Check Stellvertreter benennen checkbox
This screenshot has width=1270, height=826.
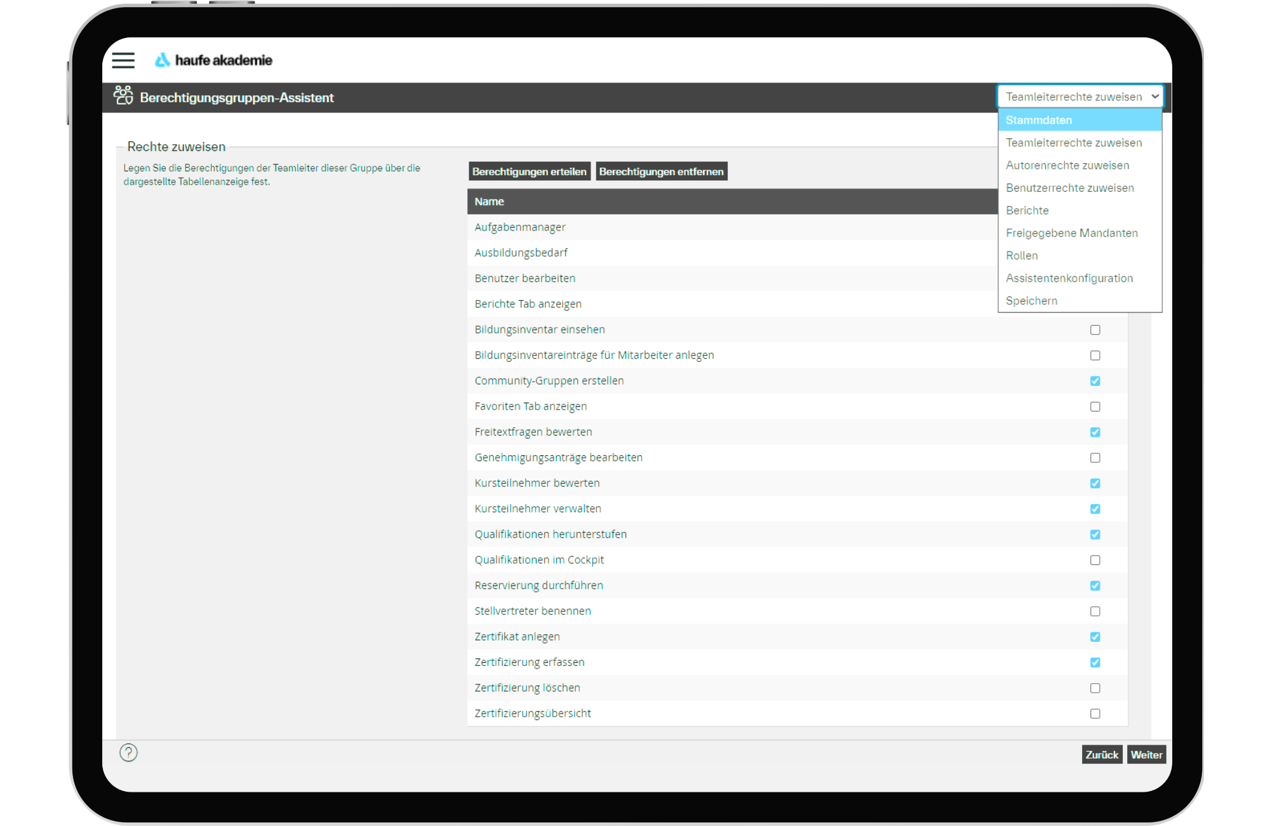(1095, 611)
